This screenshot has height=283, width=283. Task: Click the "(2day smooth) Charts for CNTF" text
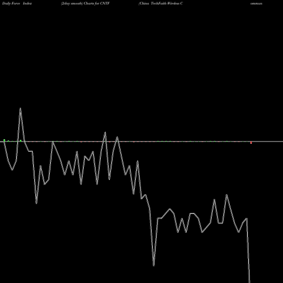coord(85,3)
